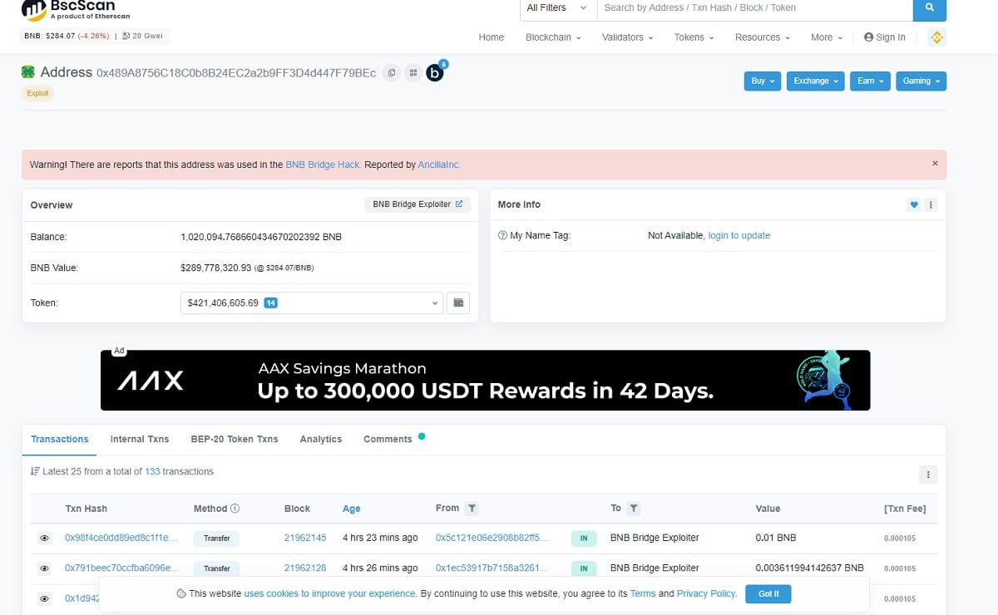
Task: Open the Terms link in cookie notice
Action: [x=643, y=593]
